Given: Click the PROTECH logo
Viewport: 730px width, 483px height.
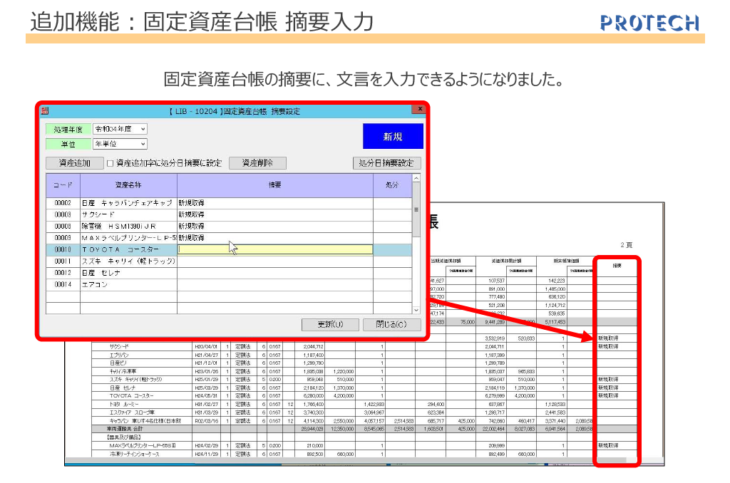Looking at the screenshot, I should pyautogui.click(x=649, y=23).
